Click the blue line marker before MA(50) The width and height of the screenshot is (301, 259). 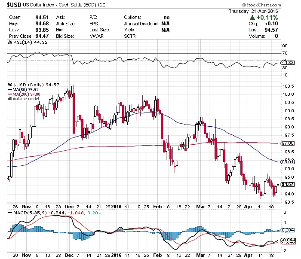click(x=10, y=90)
